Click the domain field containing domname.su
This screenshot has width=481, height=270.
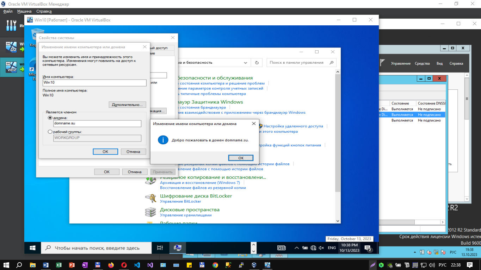pos(97,124)
